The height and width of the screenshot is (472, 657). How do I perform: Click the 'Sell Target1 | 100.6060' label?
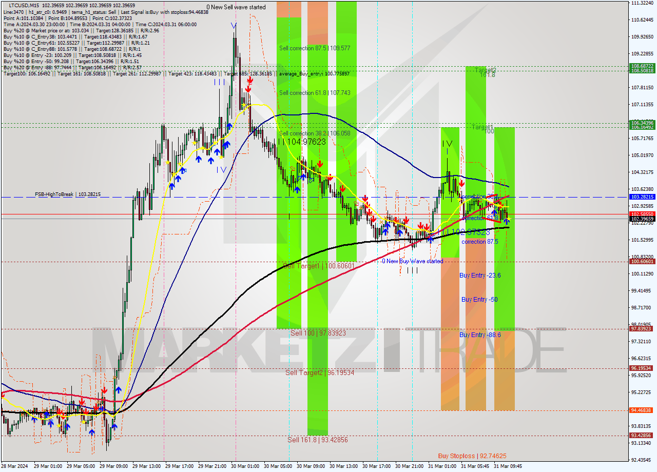pyautogui.click(x=318, y=266)
